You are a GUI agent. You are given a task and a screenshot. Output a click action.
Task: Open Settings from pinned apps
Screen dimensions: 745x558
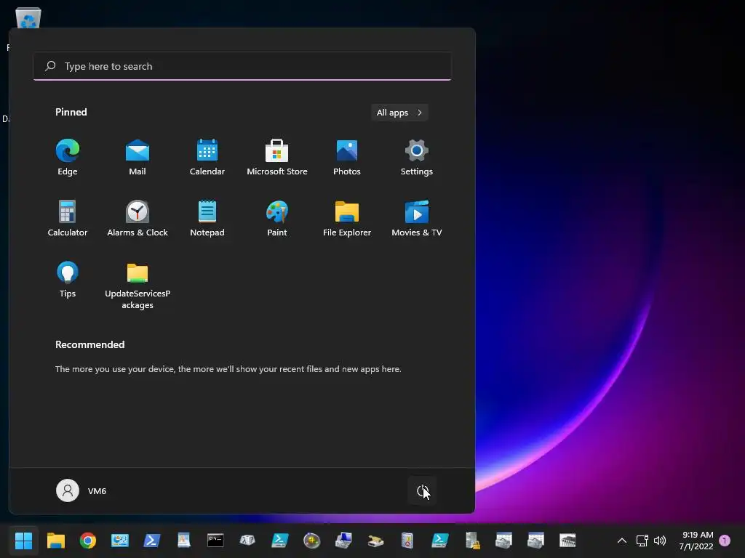pos(417,158)
